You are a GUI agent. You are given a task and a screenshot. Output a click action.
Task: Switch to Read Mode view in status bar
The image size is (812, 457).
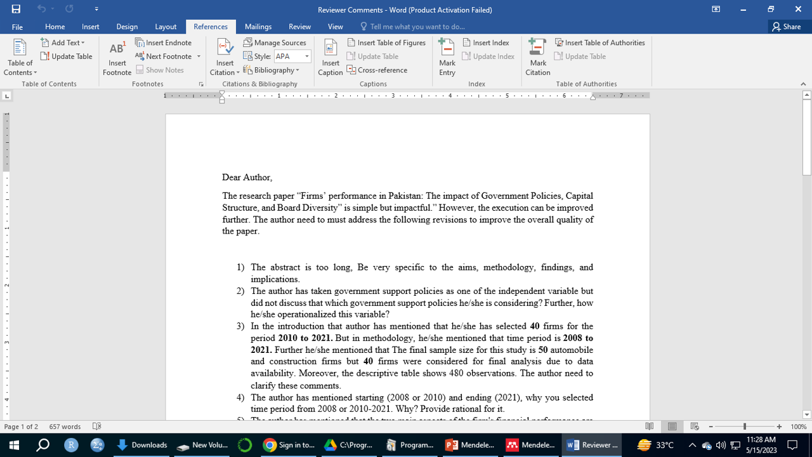pyautogui.click(x=650, y=427)
